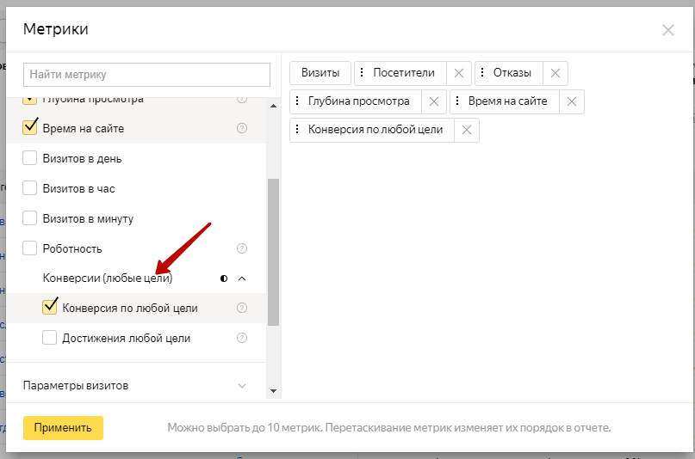Viewport: 695px width, 459px height.
Task: Show help for Время на сайте metric
Action: [242, 129]
